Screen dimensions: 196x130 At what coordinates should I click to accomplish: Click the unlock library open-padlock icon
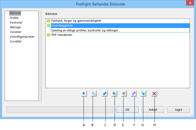pos(124,93)
